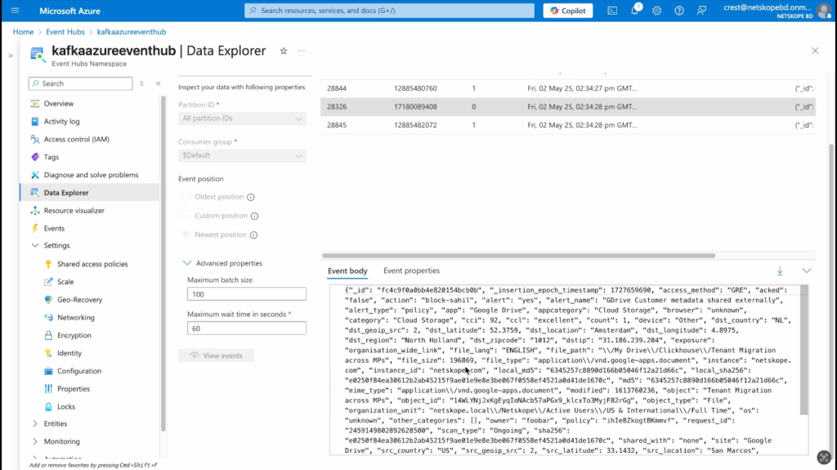Collapse the event details panel chevron
The width and height of the screenshot is (837, 470).
tap(807, 271)
